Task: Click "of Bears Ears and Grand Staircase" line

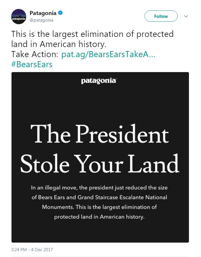Action: (99, 198)
